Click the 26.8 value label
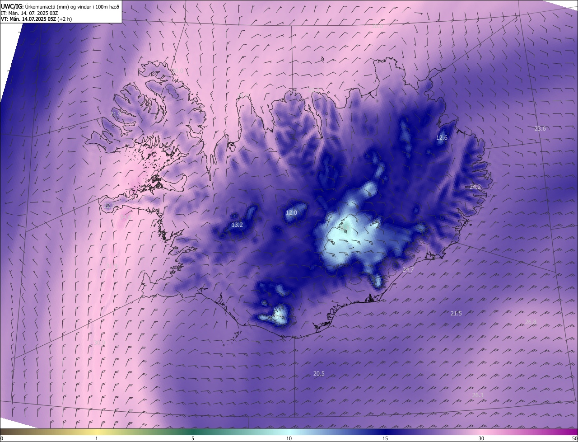This screenshot has width=578, height=442. [x=531, y=322]
